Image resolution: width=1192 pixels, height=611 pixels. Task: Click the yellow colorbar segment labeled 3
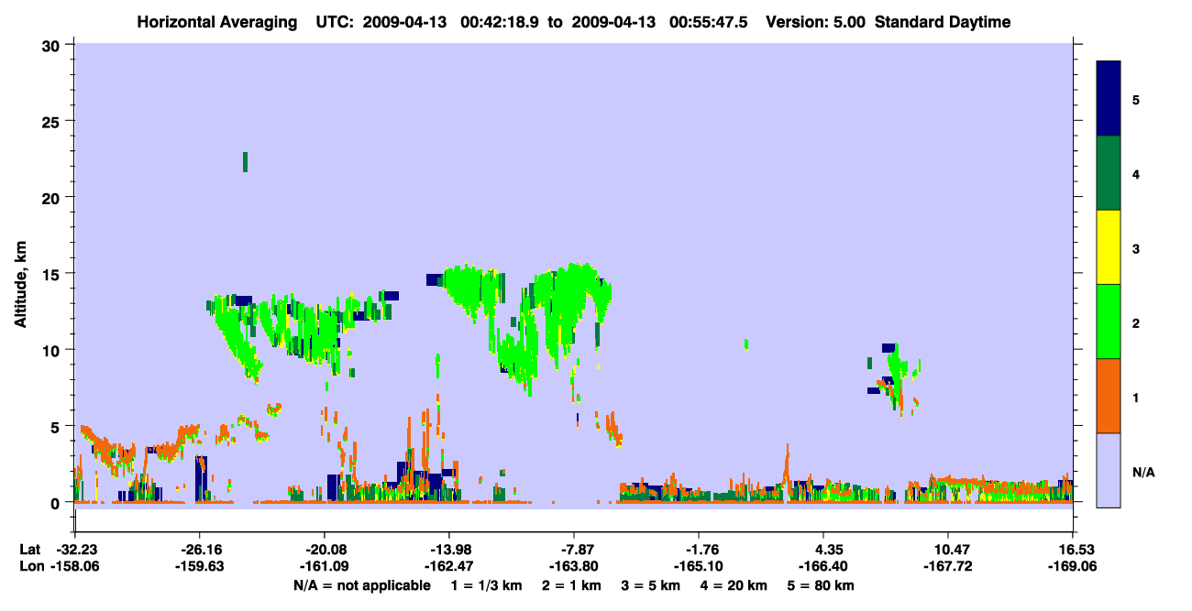[x=1109, y=247]
